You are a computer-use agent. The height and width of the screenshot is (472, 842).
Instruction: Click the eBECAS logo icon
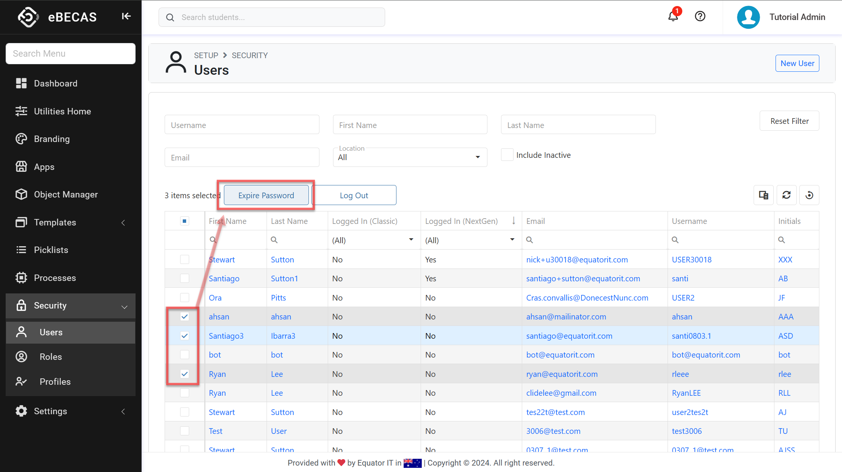click(x=28, y=17)
